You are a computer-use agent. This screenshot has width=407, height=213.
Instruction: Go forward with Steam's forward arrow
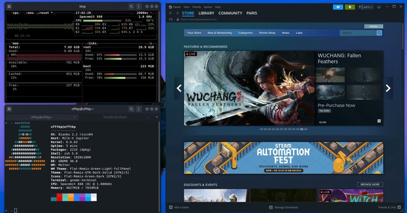click(x=177, y=13)
